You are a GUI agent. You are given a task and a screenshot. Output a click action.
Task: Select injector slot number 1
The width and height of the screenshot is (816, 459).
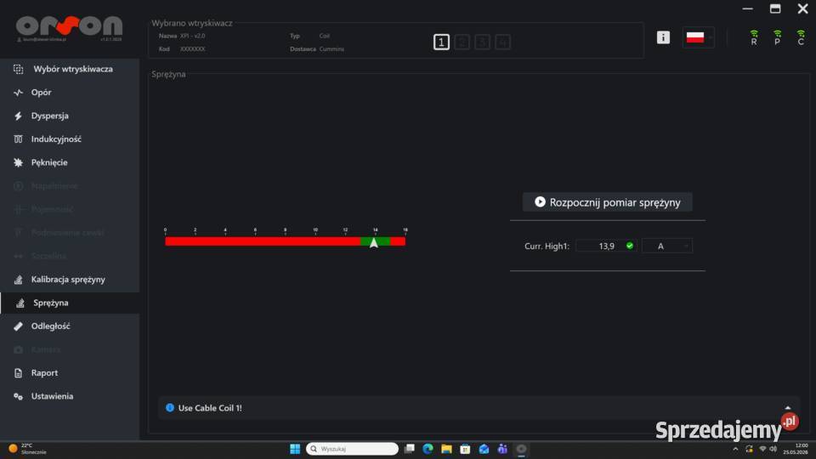[441, 42]
